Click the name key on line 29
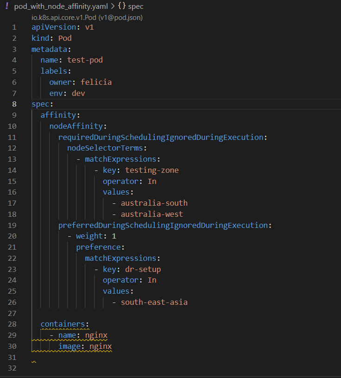This screenshot has height=378, width=341. click(67, 335)
